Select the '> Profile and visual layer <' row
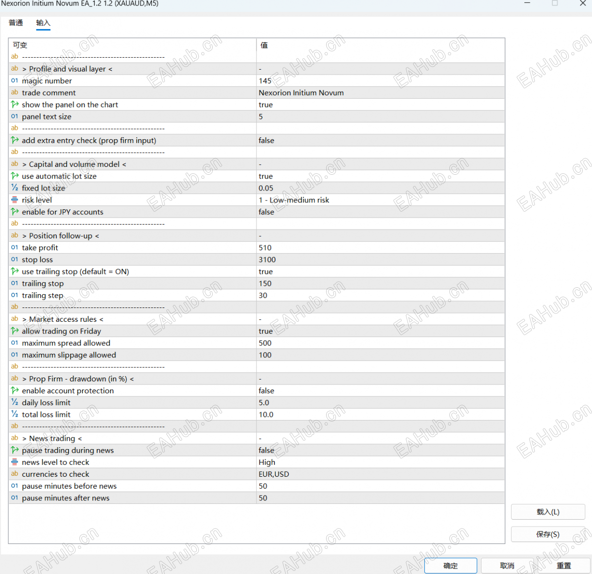The height and width of the screenshot is (574, 592). (257, 69)
